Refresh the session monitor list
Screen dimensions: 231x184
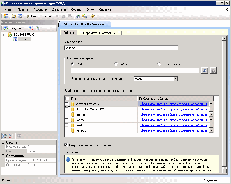37,28
